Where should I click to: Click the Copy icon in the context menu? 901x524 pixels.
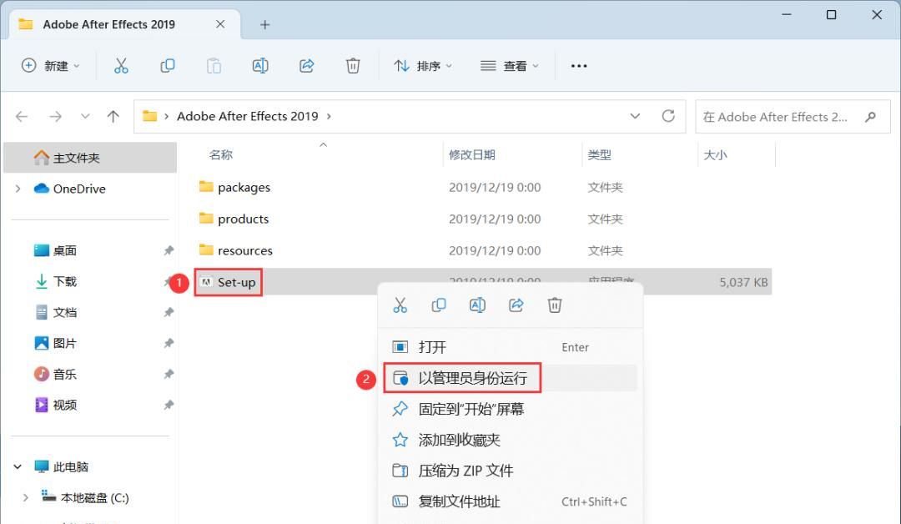coord(438,305)
